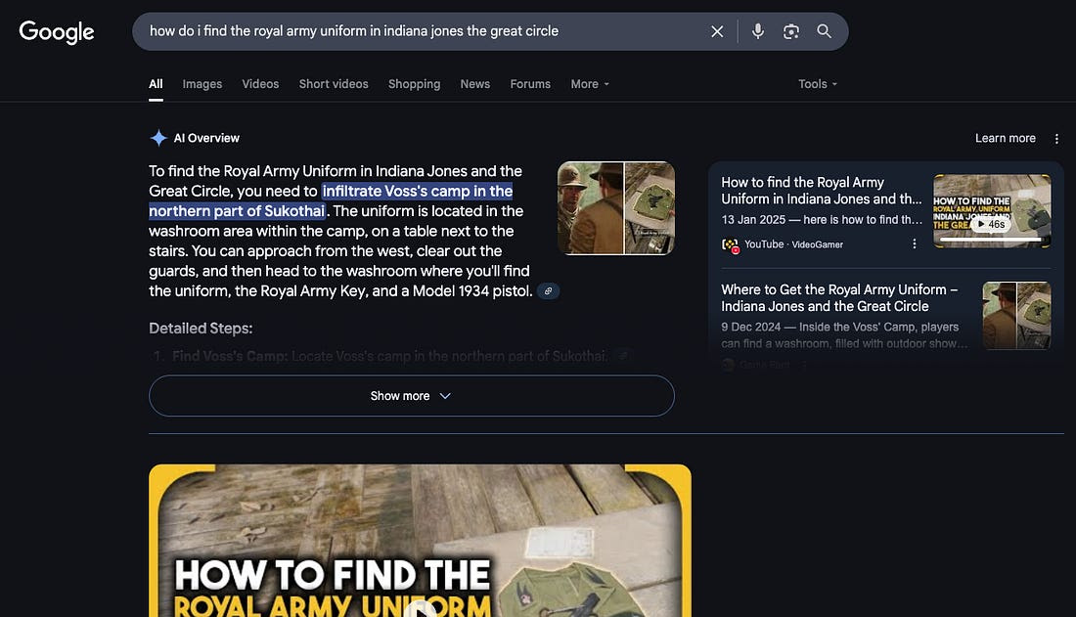Switch to the Images tab
1076x617 pixels.
[x=202, y=84]
